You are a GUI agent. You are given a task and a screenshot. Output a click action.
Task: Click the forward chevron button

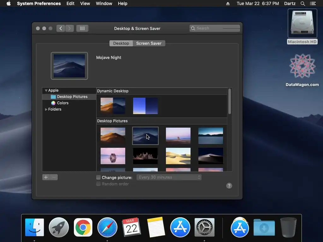[x=70, y=28]
